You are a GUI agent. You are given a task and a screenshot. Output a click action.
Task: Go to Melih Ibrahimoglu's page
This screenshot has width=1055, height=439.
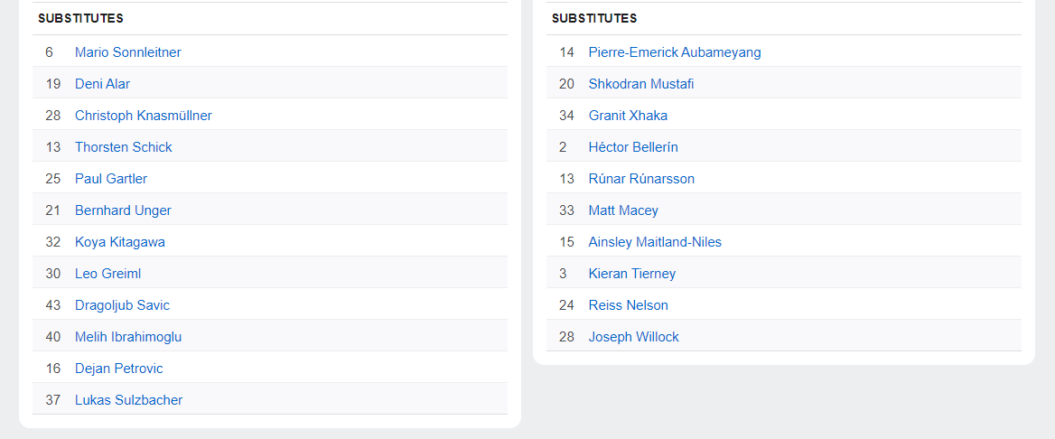click(x=127, y=337)
